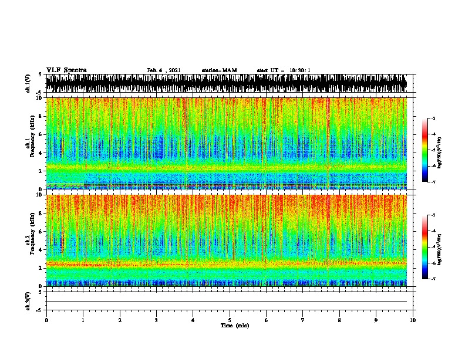Screen dimensions: 465x359
Task: Click the ch.3(V) flat-line panel
Action: (x=230, y=301)
